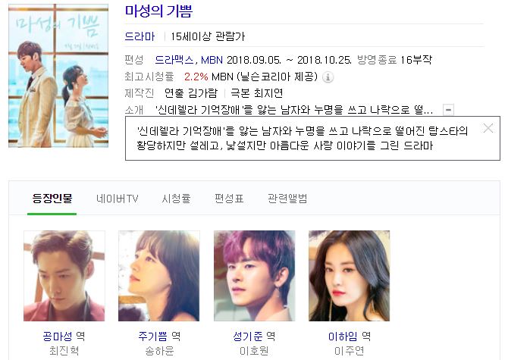This screenshot has width=508, height=360.
Task: Switch to the 네이버TV tab
Action: 118,198
